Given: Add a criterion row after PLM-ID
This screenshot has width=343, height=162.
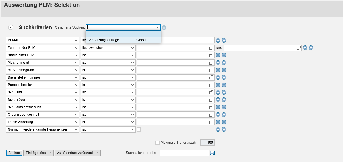Looking at the screenshot, I should 218,40.
